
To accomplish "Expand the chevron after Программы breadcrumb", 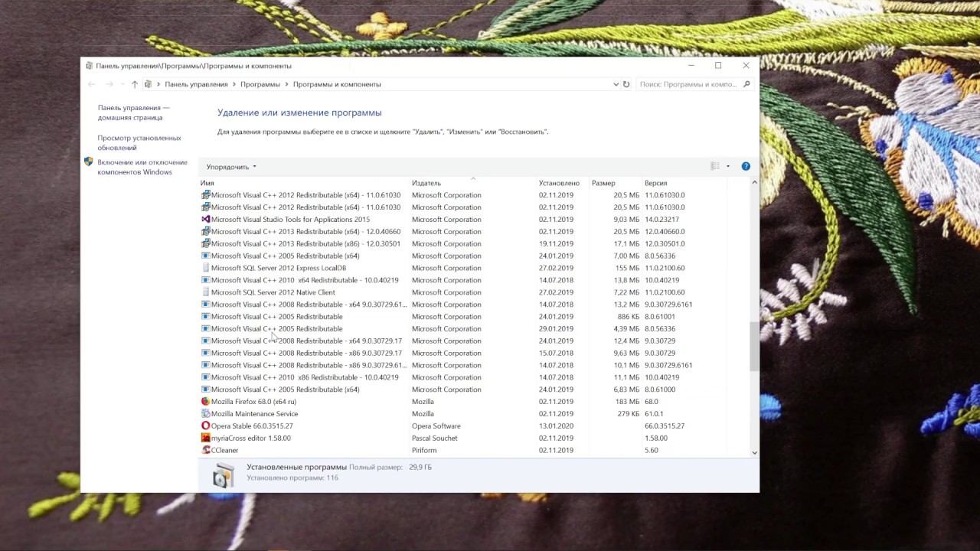I will (x=286, y=84).
